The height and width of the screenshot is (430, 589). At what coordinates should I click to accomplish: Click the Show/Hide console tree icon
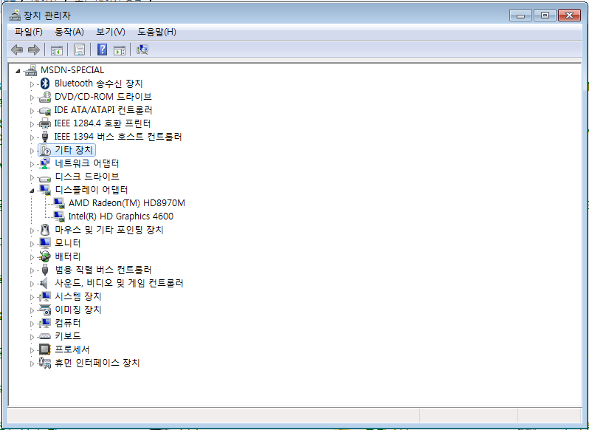(x=56, y=50)
